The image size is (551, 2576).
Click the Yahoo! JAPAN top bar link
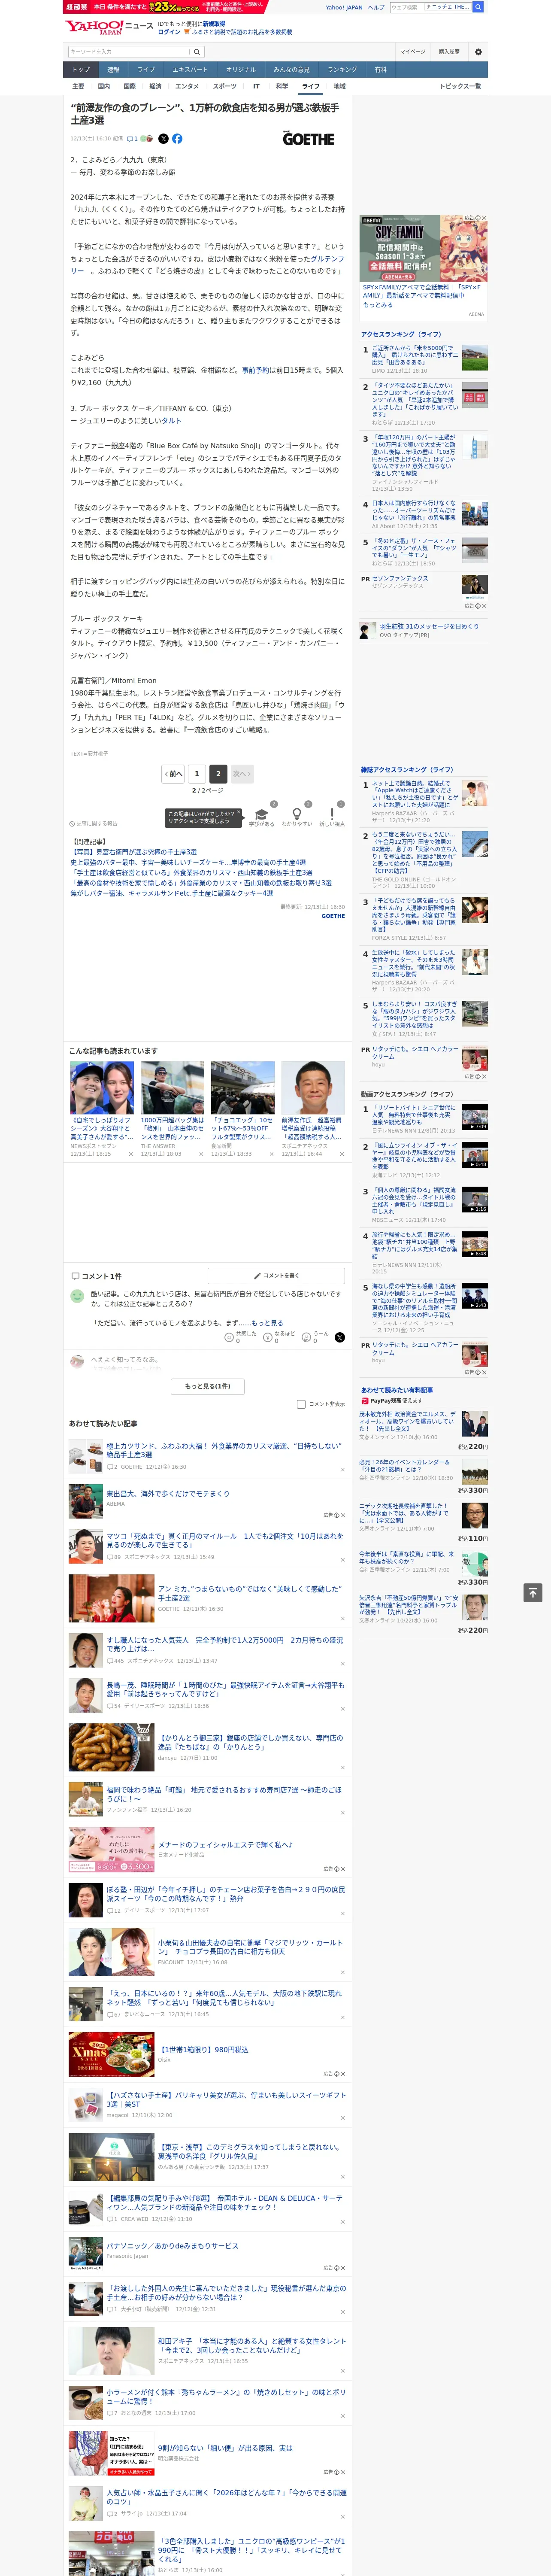click(344, 7)
